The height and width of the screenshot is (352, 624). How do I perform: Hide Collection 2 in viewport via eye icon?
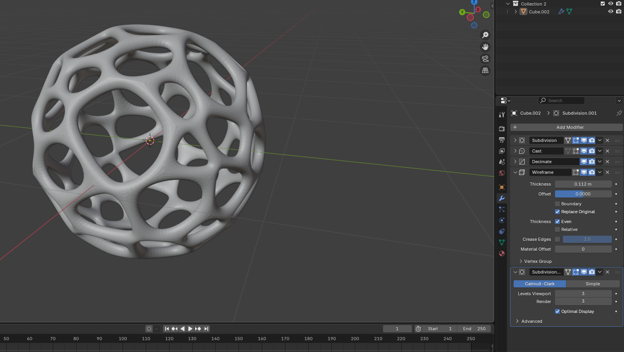point(611,4)
